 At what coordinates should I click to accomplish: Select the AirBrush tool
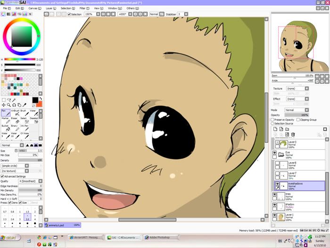[x=15, y=113]
